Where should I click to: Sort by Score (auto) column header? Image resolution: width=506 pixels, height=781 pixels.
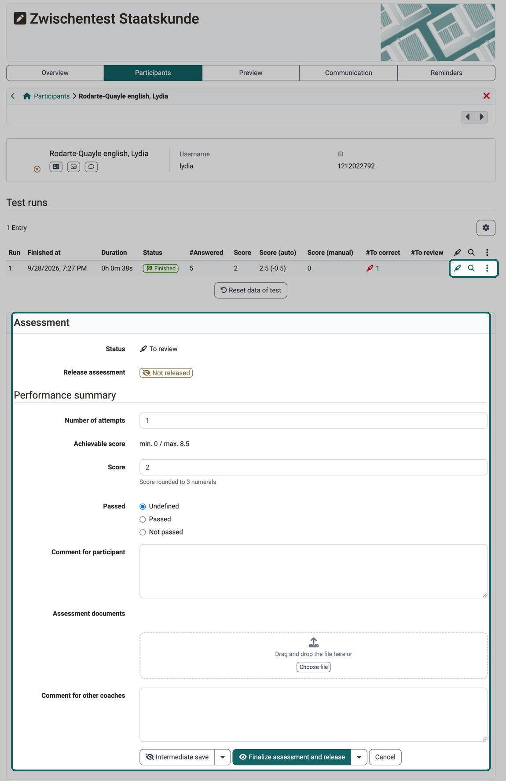278,253
